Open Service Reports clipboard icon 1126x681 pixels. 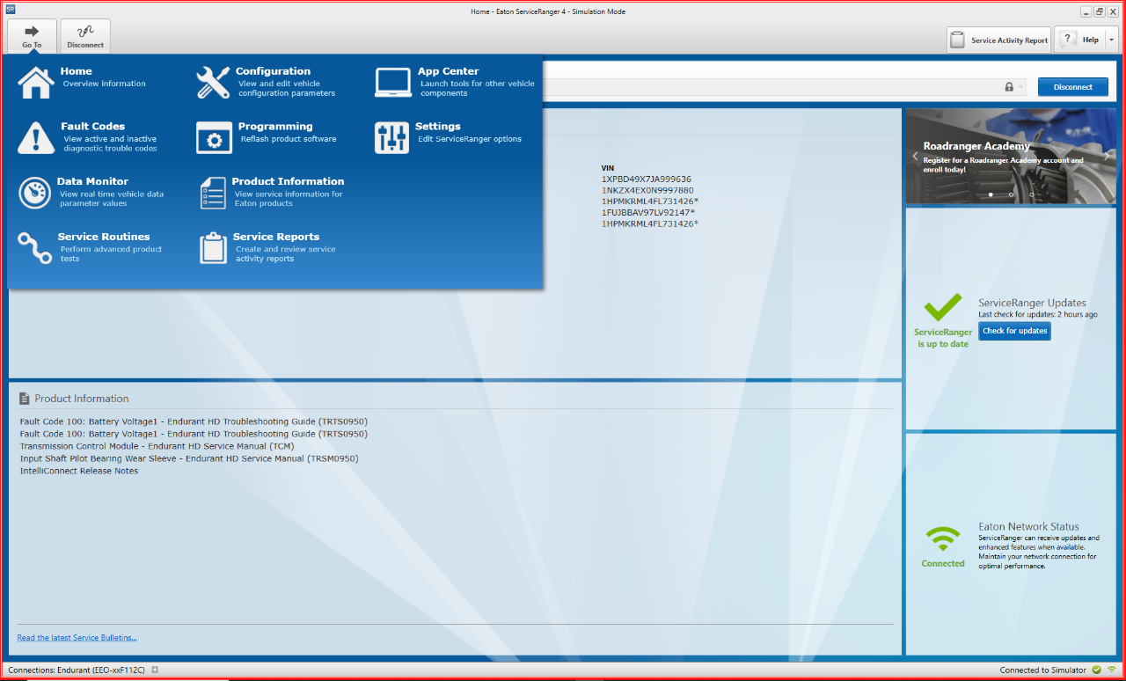[x=213, y=248]
